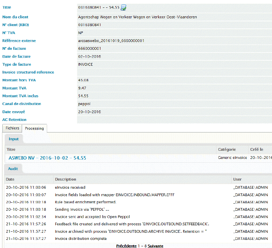Click the audit date 20-10-2016 11:02:34

[x=26, y=217]
